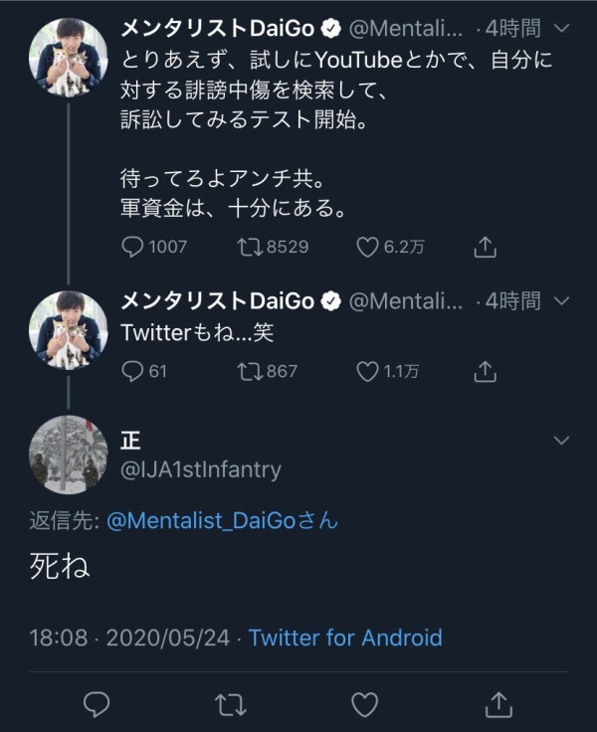
Task: Tap the 正 user's profile avatar
Action: pyautogui.click(x=69, y=455)
